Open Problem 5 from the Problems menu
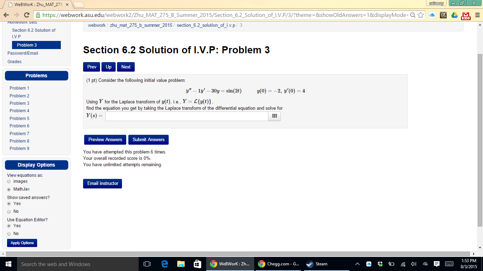Image resolution: width=483 pixels, height=271 pixels. click(x=19, y=118)
